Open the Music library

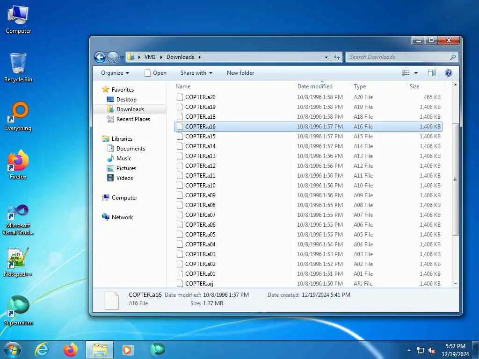pyautogui.click(x=123, y=158)
